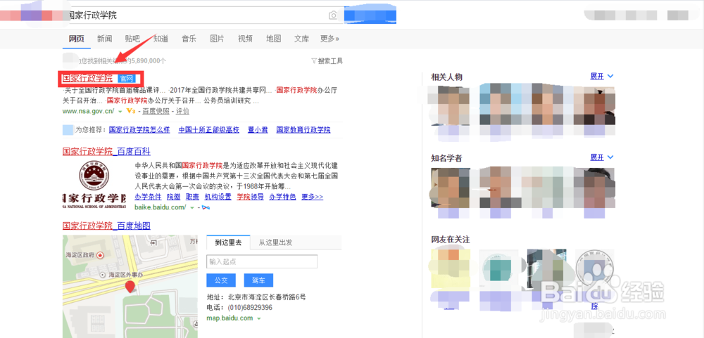Click the V3 credibility badge icon
Image resolution: width=704 pixels, height=338 pixels.
(x=131, y=111)
